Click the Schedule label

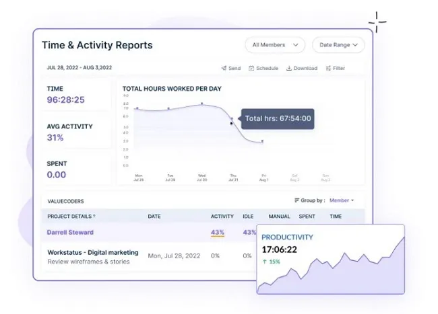click(x=268, y=68)
